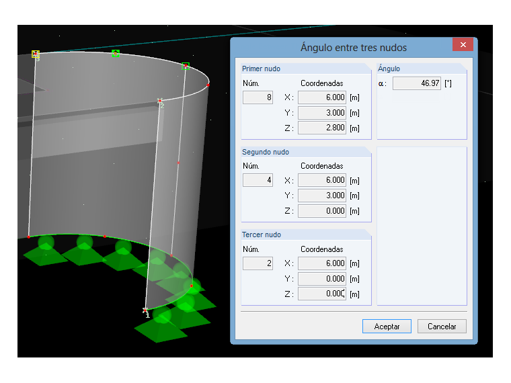Viewport: 511px width, 383px height.
Task: Select the Segundo nudo Z coordinate field
Action: click(321, 211)
